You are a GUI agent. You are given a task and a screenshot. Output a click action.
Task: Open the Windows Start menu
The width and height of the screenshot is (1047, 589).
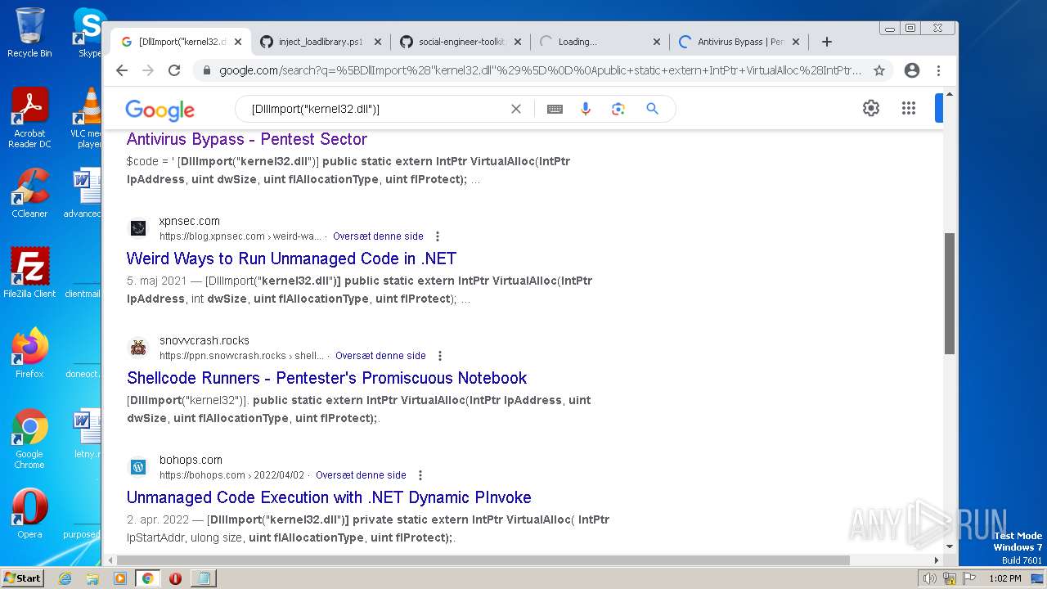(x=22, y=578)
